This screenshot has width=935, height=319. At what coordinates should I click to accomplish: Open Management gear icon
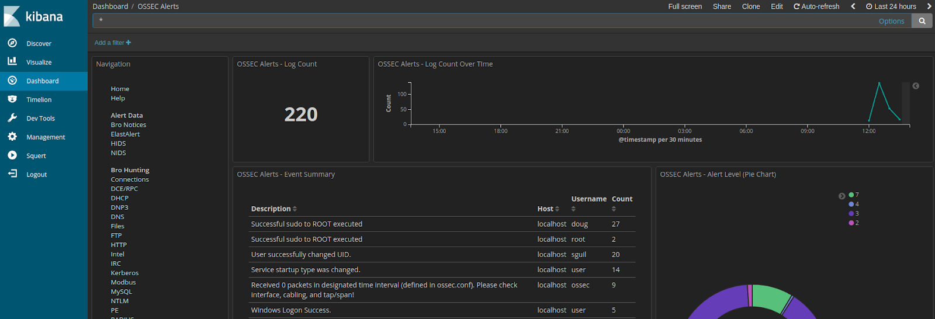pyautogui.click(x=12, y=136)
